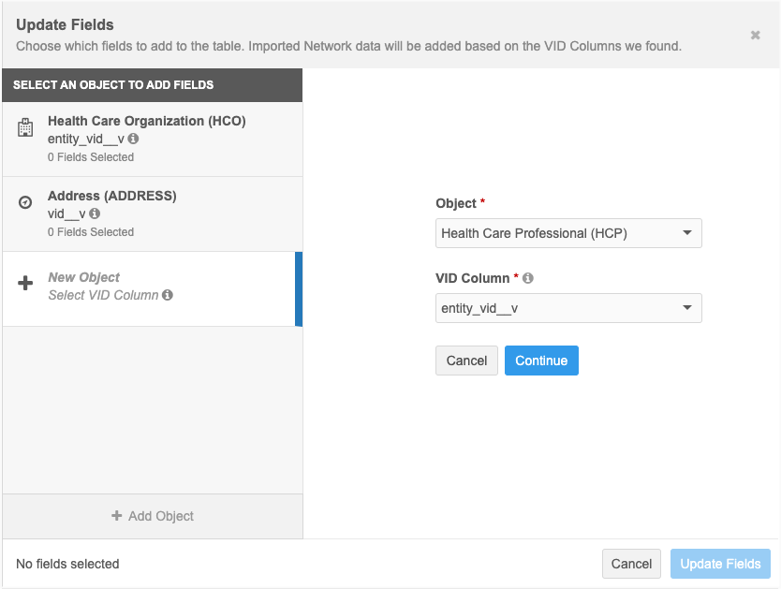Click the Health Care Organization building icon

click(26, 128)
